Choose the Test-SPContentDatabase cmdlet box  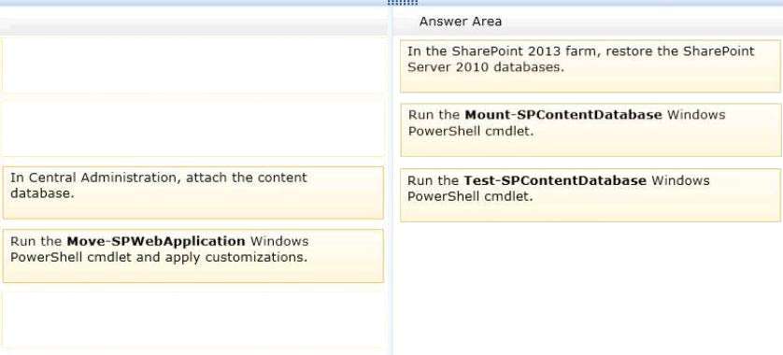591,195
